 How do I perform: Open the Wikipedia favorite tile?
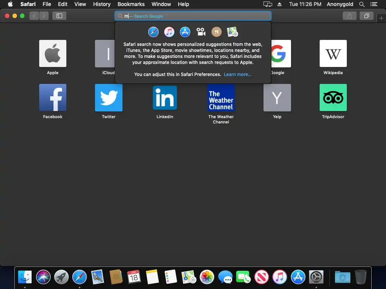[x=333, y=53]
